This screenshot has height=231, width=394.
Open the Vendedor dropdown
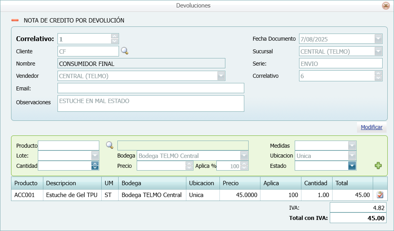(221, 75)
